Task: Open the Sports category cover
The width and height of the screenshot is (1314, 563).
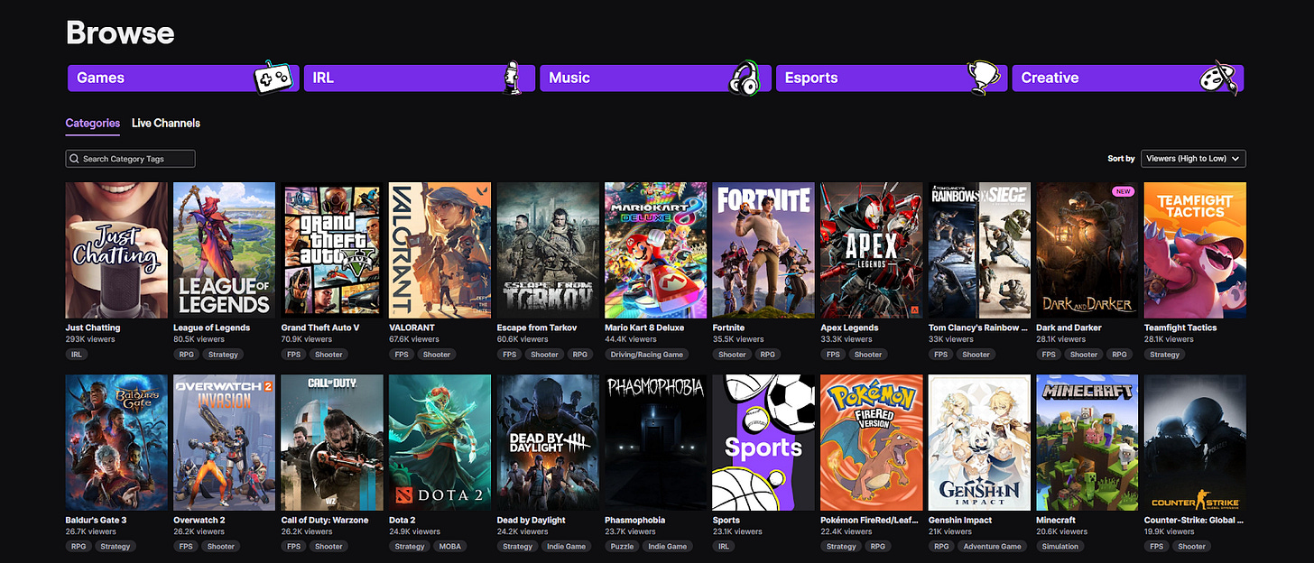Action: click(763, 442)
